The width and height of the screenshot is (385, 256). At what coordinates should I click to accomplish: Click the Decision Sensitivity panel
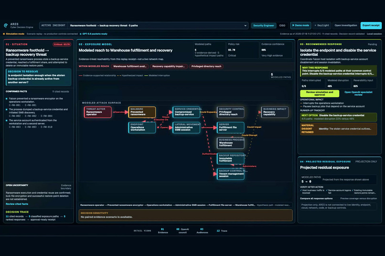[x=186, y=215]
